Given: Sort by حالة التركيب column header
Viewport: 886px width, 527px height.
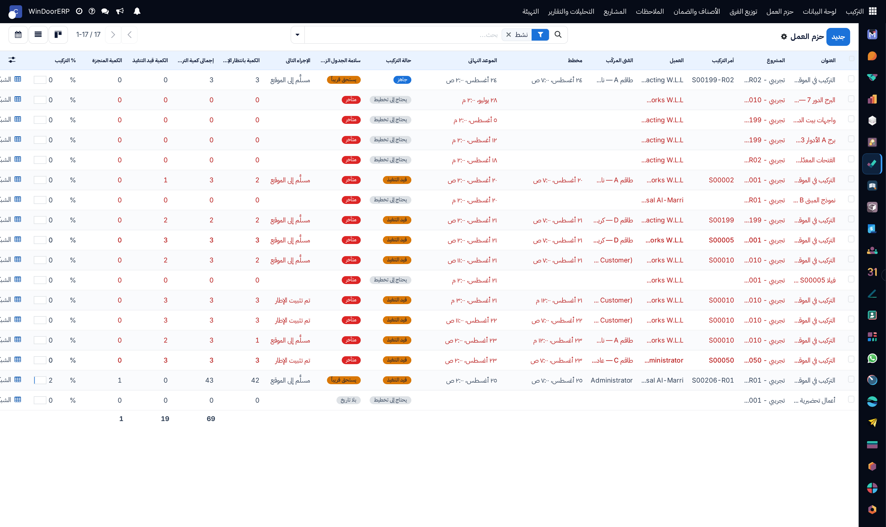Looking at the screenshot, I should 398,60.
